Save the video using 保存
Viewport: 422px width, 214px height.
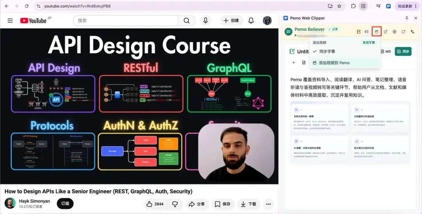point(223,204)
